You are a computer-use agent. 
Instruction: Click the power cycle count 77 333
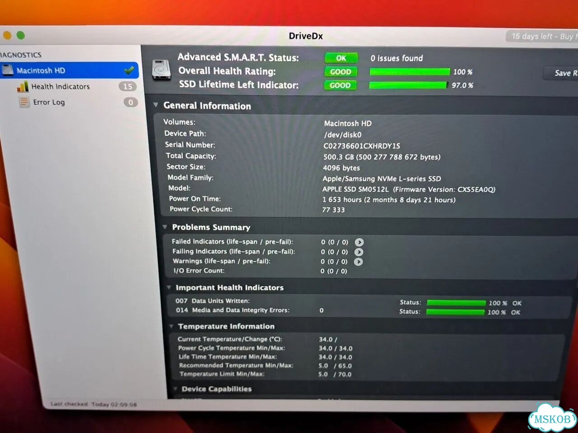pyautogui.click(x=333, y=210)
